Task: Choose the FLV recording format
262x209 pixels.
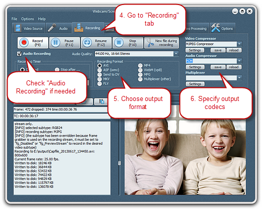Action: click(100, 83)
